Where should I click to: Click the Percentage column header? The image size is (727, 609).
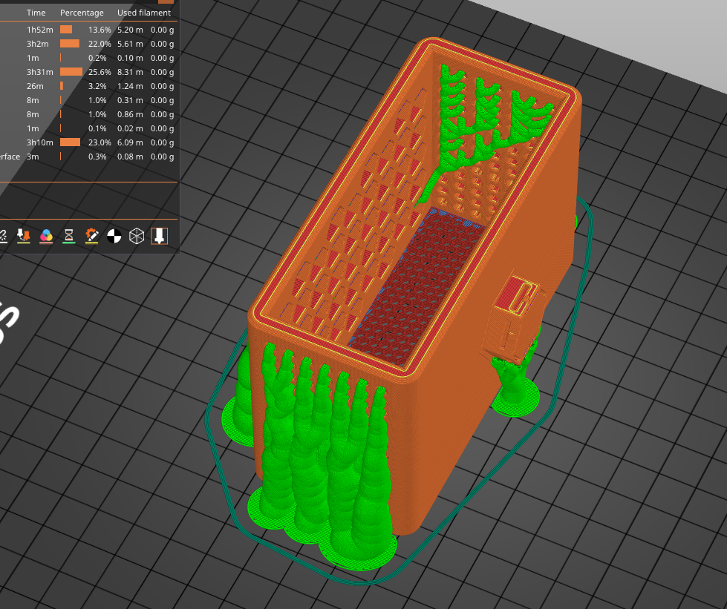coord(82,12)
